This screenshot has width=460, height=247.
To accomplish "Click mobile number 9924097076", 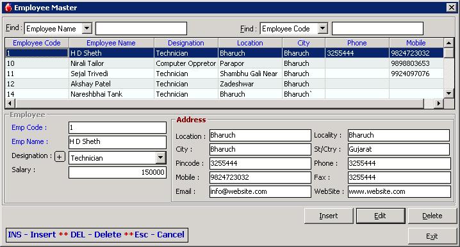I will pyautogui.click(x=416, y=74).
